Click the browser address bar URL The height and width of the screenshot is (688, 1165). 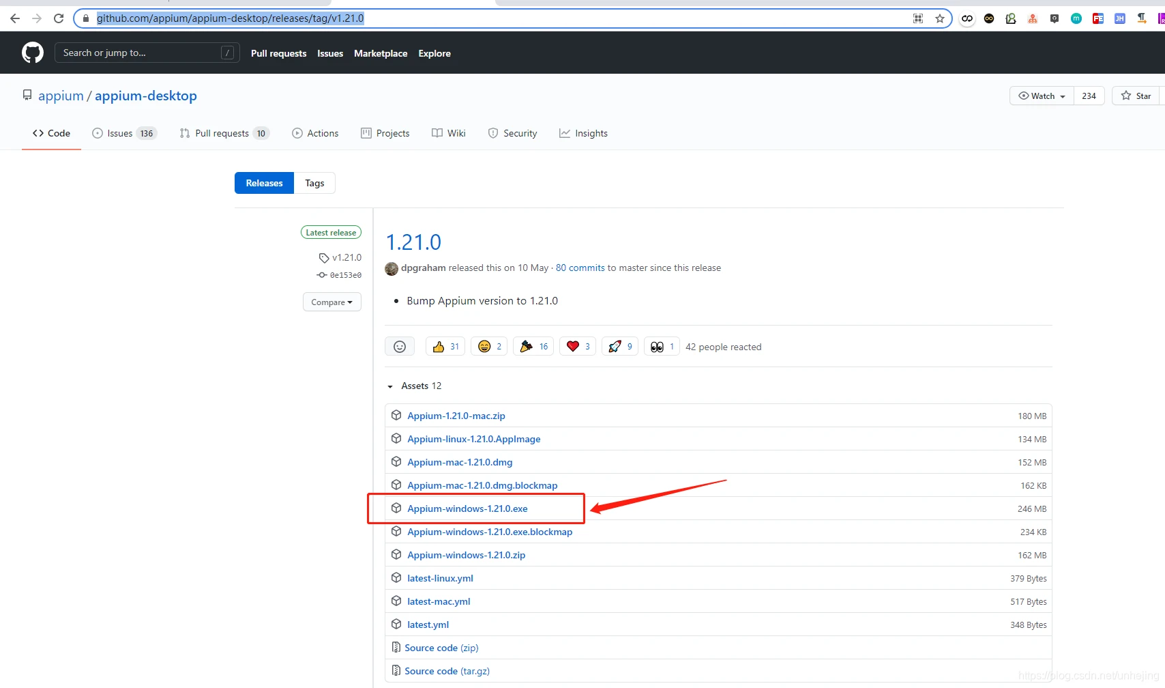click(x=231, y=18)
